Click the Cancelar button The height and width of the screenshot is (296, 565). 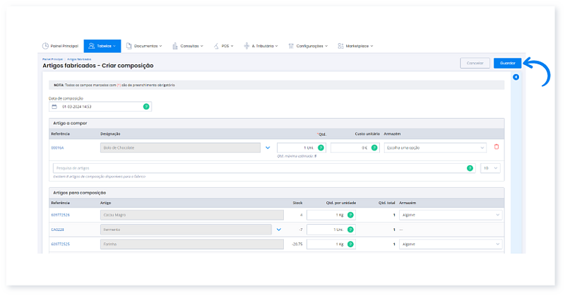click(x=475, y=63)
